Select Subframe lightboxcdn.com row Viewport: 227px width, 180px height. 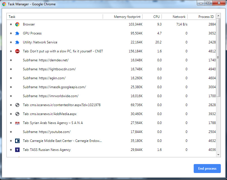tap(111, 69)
